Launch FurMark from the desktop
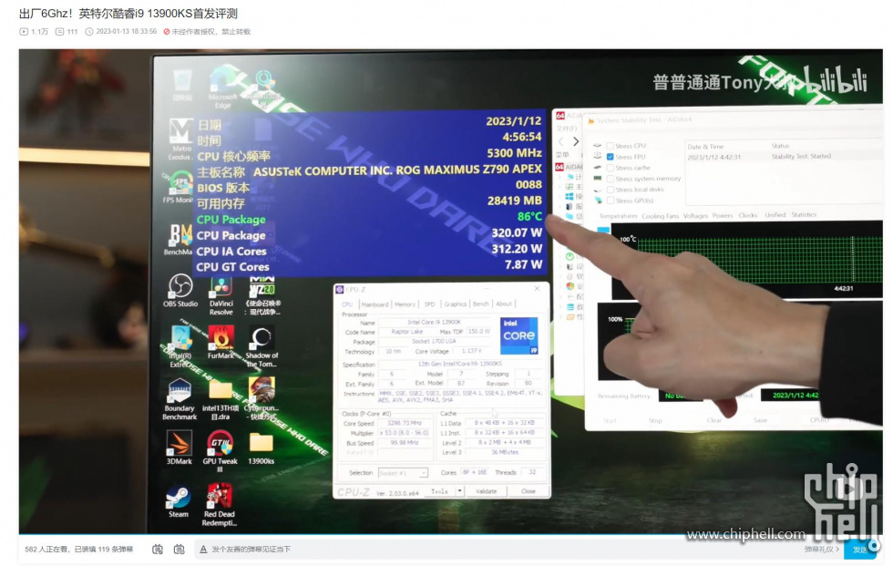This screenshot has height=566, width=893. pos(221,343)
